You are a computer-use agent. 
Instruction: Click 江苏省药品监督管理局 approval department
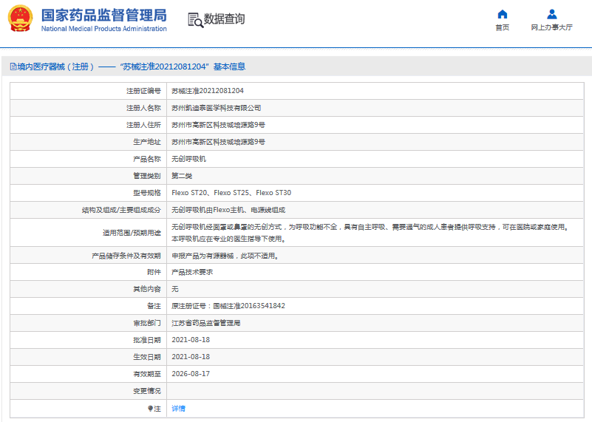205,323
